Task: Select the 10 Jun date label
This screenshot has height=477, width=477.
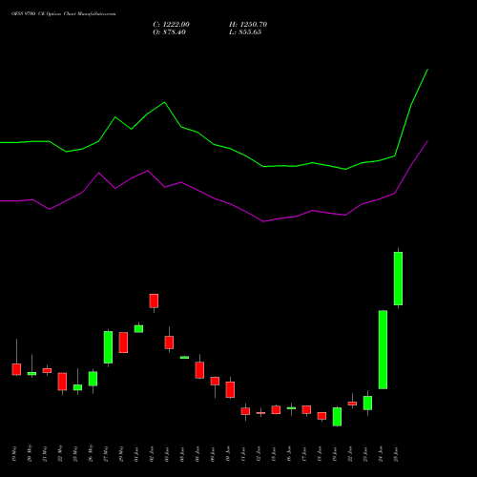Action: click(228, 454)
